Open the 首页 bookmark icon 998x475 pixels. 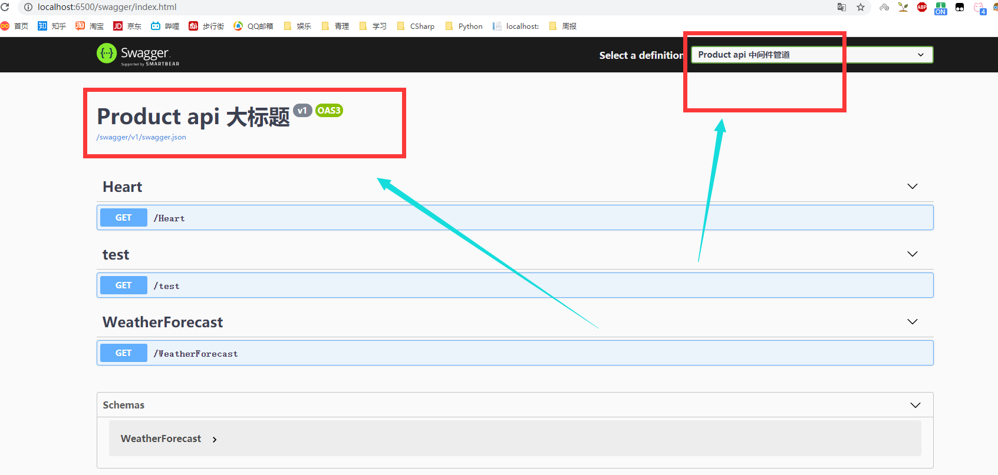(5, 26)
